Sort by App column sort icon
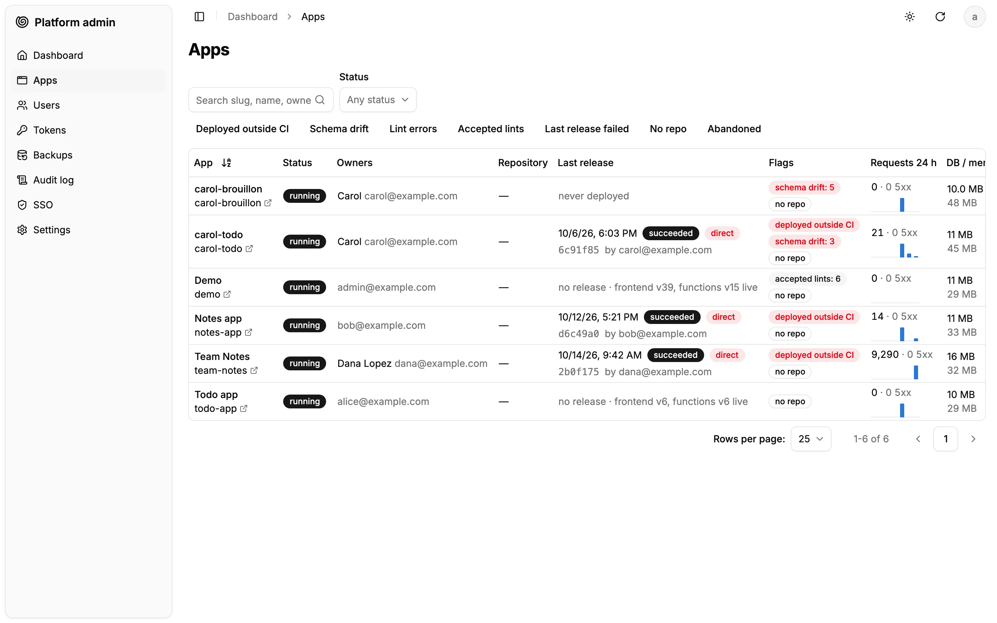 click(x=226, y=163)
